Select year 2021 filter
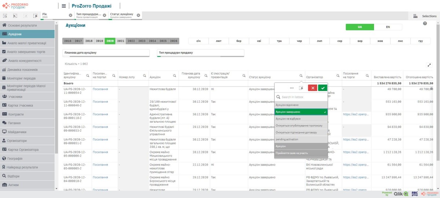 120,41
